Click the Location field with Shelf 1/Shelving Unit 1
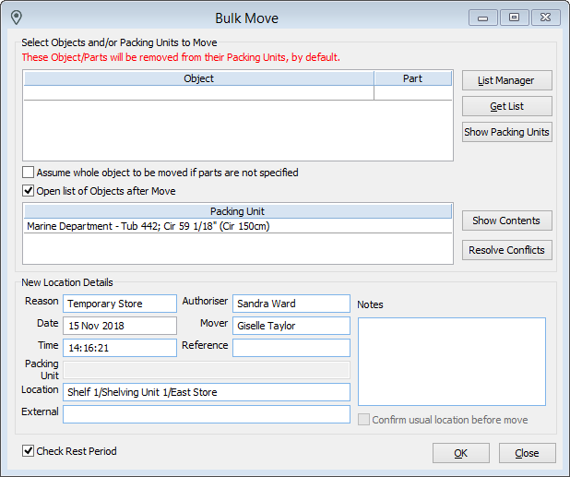Screen dimensions: 570x477 pos(207,392)
